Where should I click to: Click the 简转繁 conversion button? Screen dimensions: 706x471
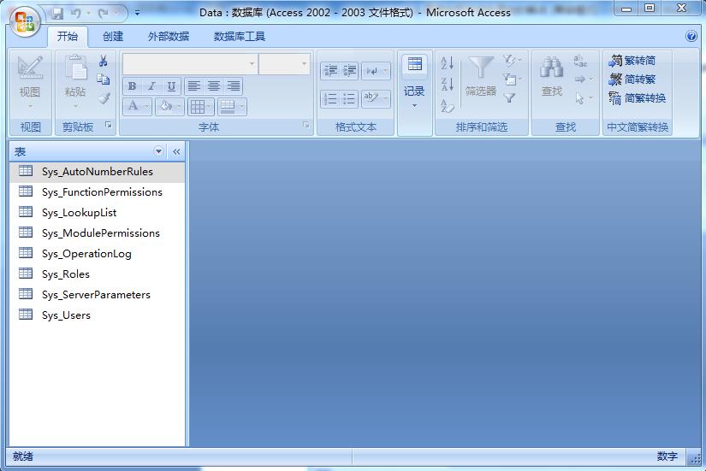point(632,79)
